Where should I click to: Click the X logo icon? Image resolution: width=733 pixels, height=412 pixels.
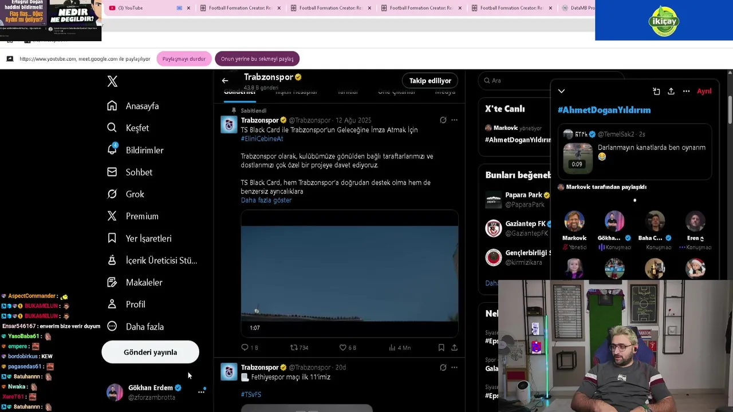[112, 81]
